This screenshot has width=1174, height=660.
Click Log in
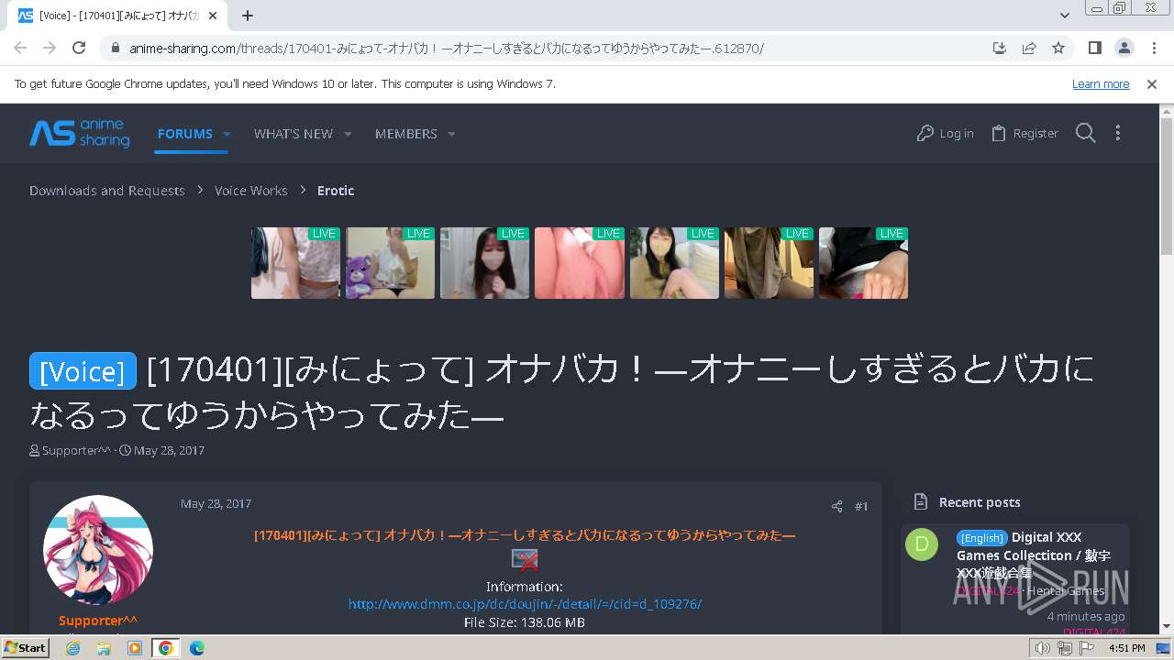tap(946, 133)
